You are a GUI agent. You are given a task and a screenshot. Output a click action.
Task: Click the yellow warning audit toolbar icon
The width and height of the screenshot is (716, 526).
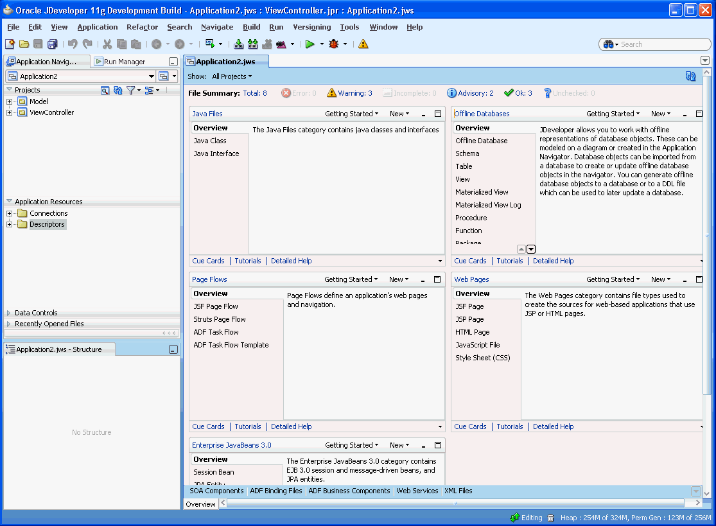(x=363, y=44)
